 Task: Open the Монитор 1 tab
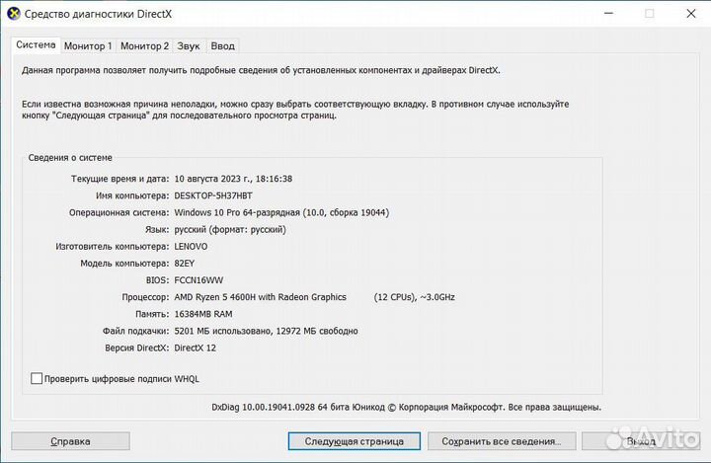(x=88, y=45)
